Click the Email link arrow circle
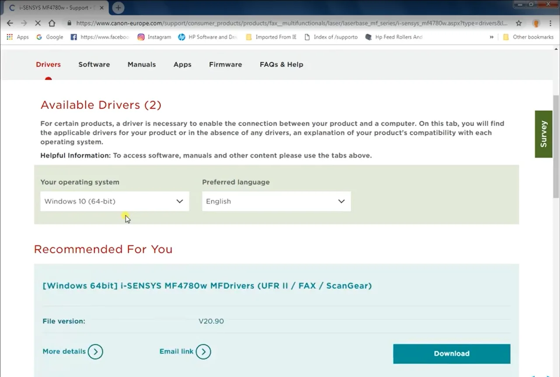Viewport: 560px width, 377px height. pos(203,352)
